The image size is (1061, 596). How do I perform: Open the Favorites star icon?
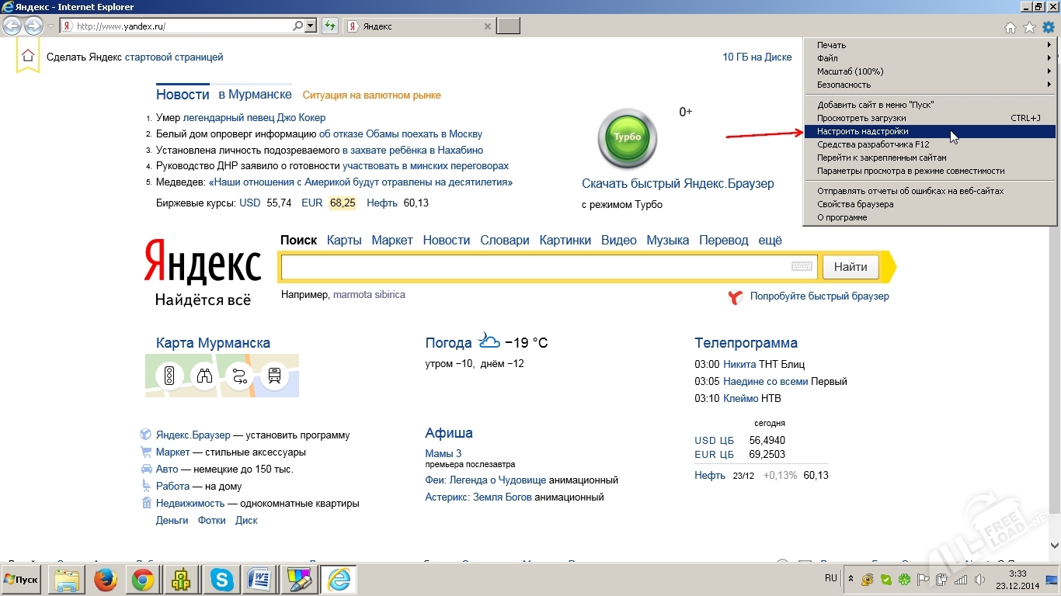pos(1029,26)
